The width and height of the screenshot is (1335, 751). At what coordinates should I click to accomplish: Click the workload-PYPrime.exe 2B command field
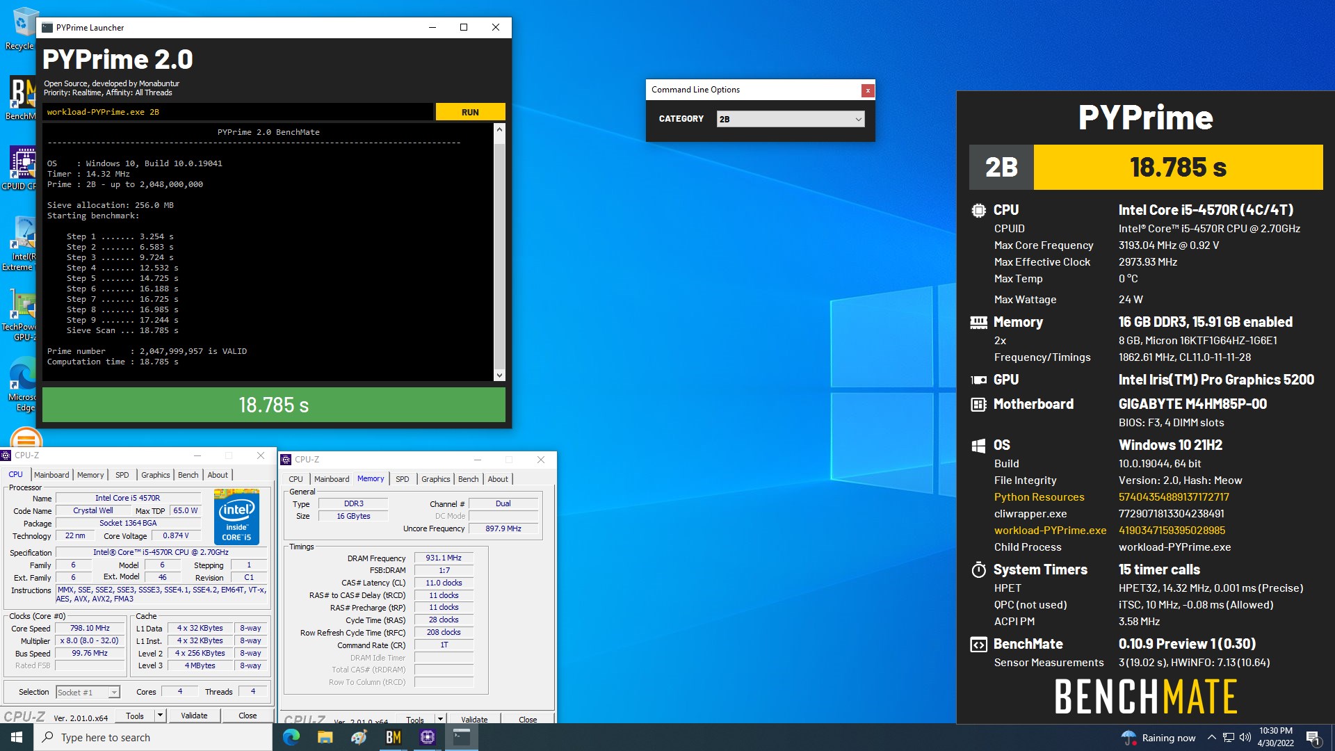pyautogui.click(x=238, y=112)
